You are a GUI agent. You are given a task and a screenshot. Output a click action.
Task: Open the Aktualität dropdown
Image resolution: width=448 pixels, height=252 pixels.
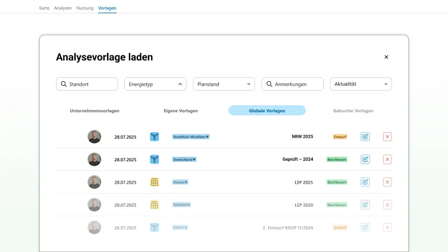click(361, 84)
